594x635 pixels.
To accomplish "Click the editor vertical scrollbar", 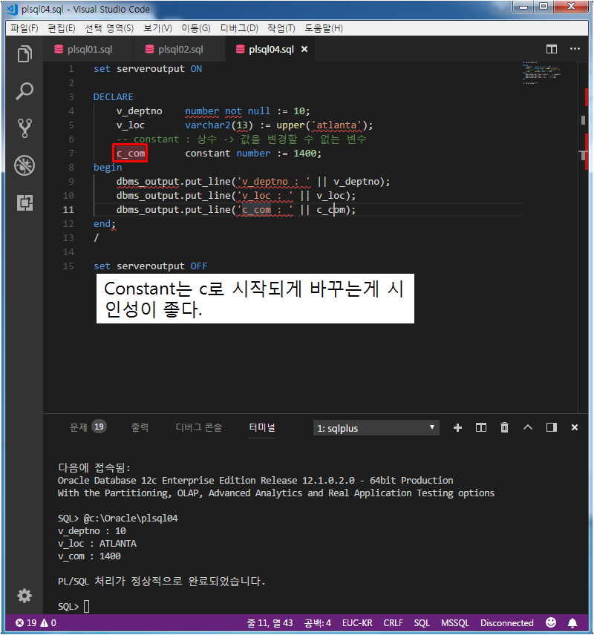I will (583, 237).
